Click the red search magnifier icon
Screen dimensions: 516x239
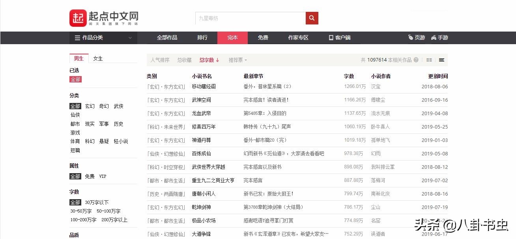312,18
